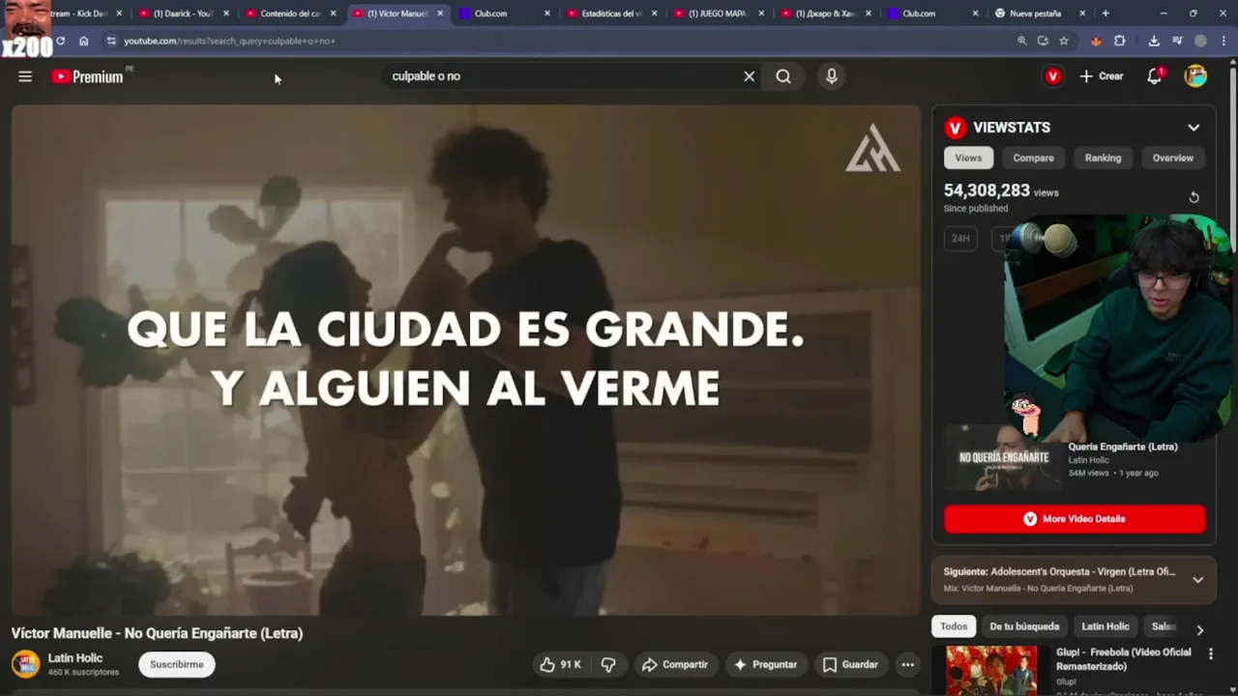Screen dimensions: 1238x696
Task: Go to Chrome home page icon
Action: pyautogui.click(x=84, y=41)
